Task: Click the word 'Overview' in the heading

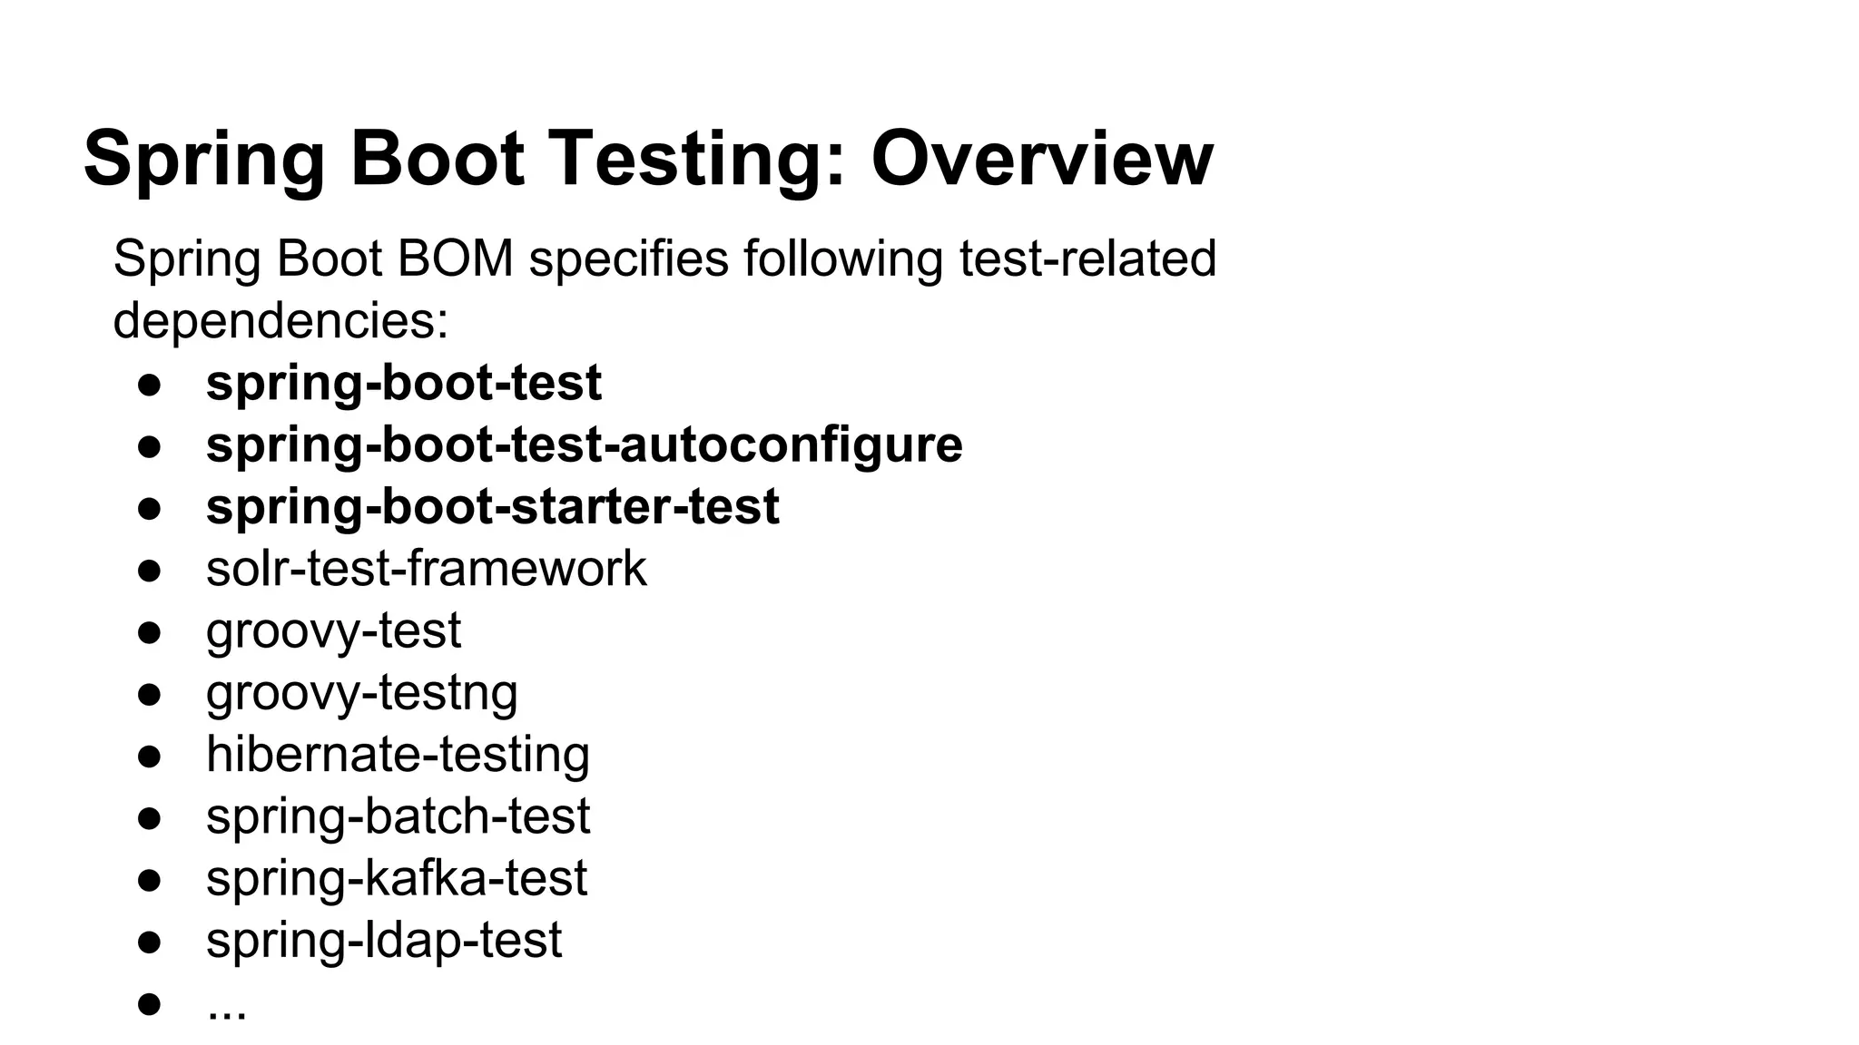Action: (x=1042, y=159)
